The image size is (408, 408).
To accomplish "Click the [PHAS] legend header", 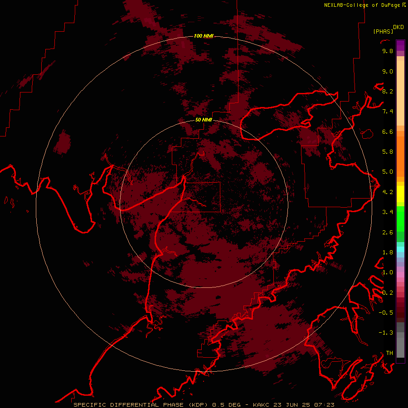I will 383,31.
